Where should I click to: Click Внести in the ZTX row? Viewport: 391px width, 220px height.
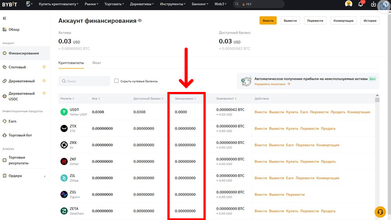[x=261, y=128]
